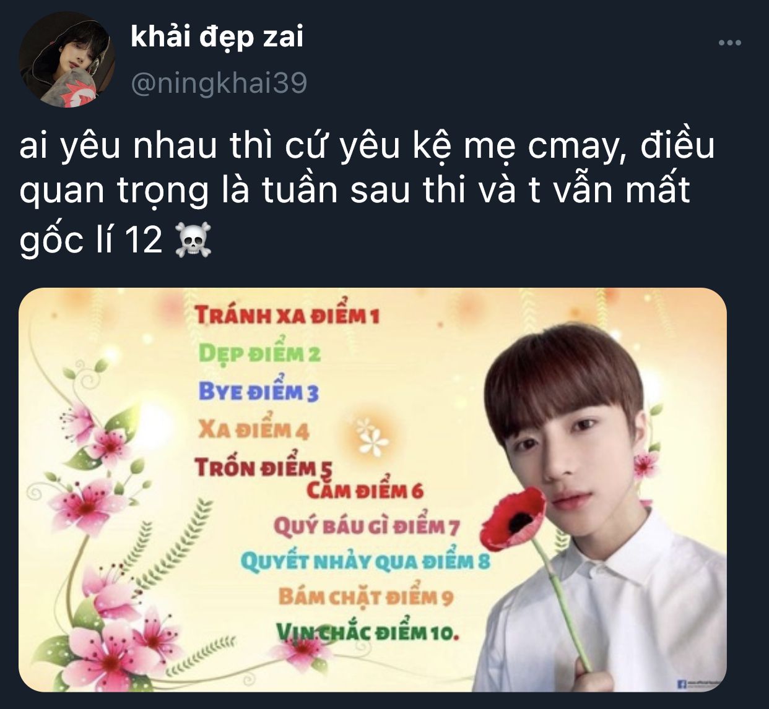Screen dimensions: 769x709
Task: Click the green 'Dẹp điểm 2' text
Action: (259, 353)
